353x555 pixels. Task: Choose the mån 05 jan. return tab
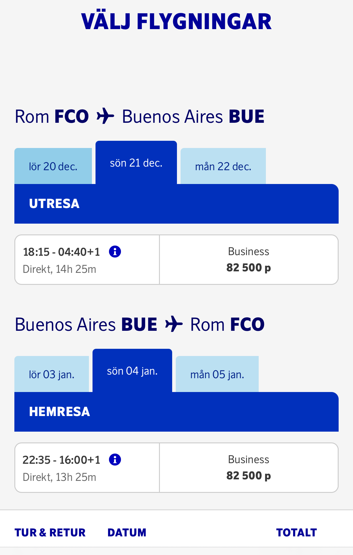coord(217,374)
